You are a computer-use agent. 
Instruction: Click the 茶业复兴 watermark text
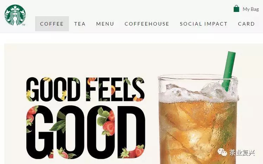pyautogui.click(x=242, y=153)
